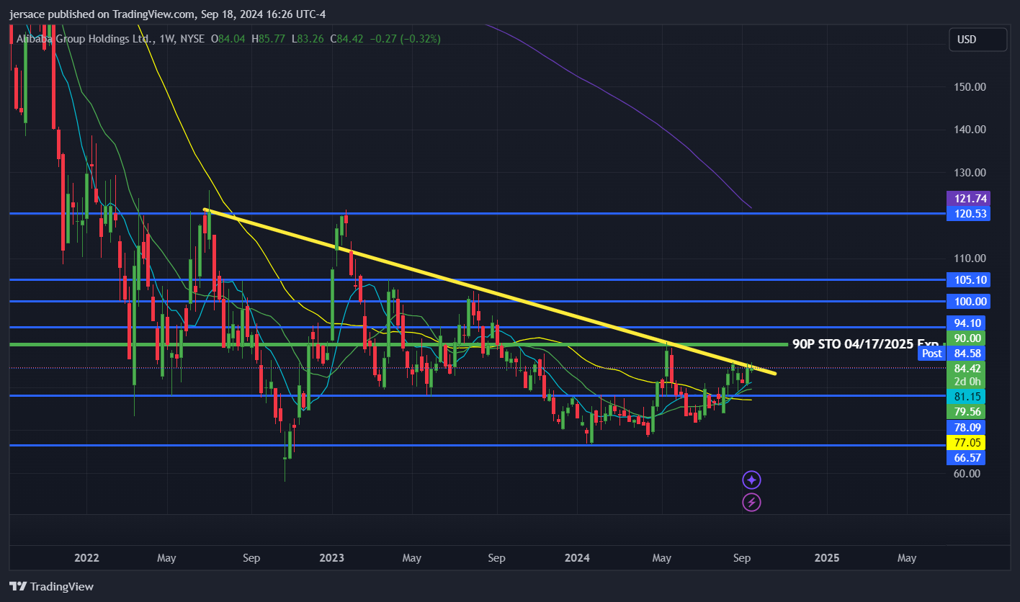Click the 2d 0h countdown label
The image size is (1020, 602).
(967, 382)
